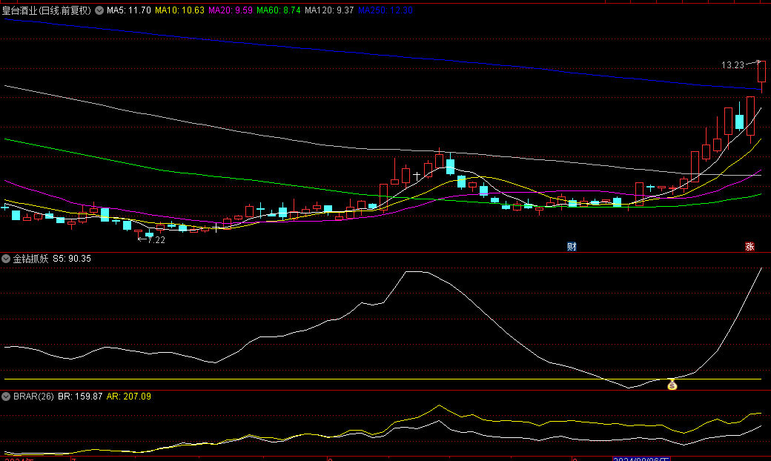The image size is (771, 461).
Task: Click the 7.22 low price label
Action: coord(156,240)
